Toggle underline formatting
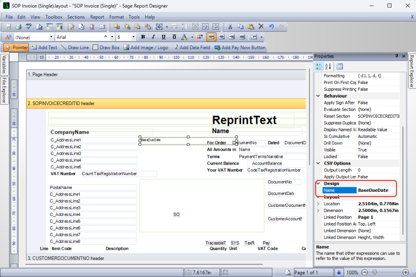The width and height of the screenshot is (416, 277). click(x=163, y=37)
